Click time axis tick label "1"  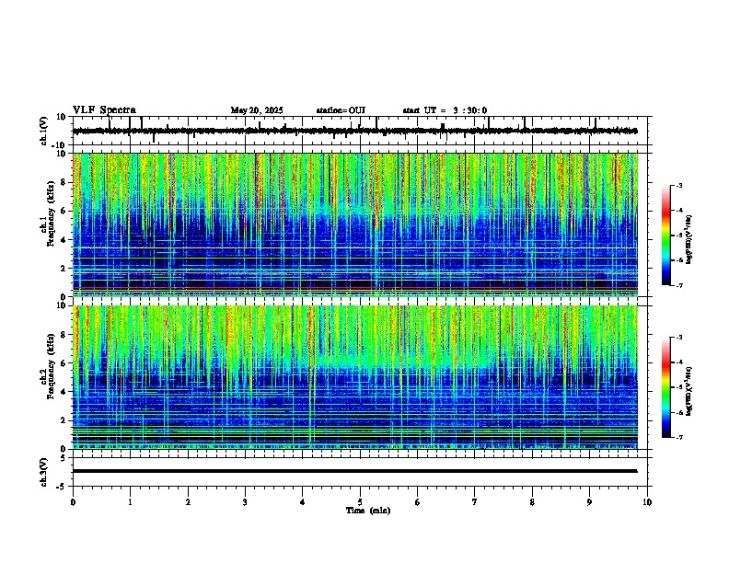point(130,502)
